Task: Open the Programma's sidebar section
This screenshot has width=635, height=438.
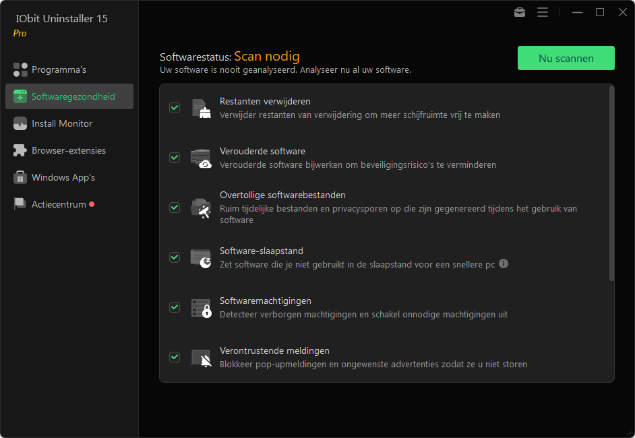Action: pos(59,69)
